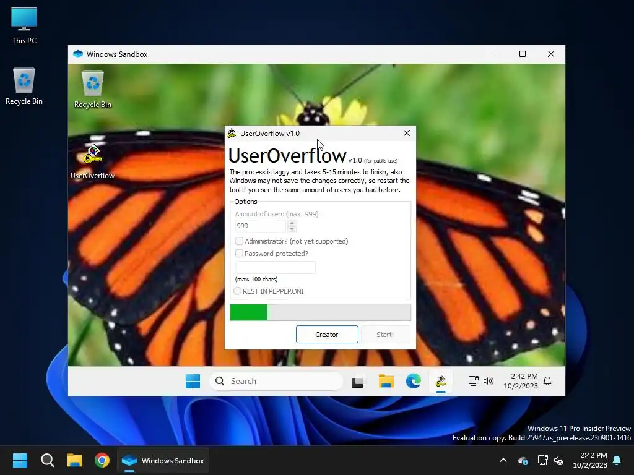The width and height of the screenshot is (634, 475).
Task: Expand host hidden tray icons chevron
Action: point(503,460)
